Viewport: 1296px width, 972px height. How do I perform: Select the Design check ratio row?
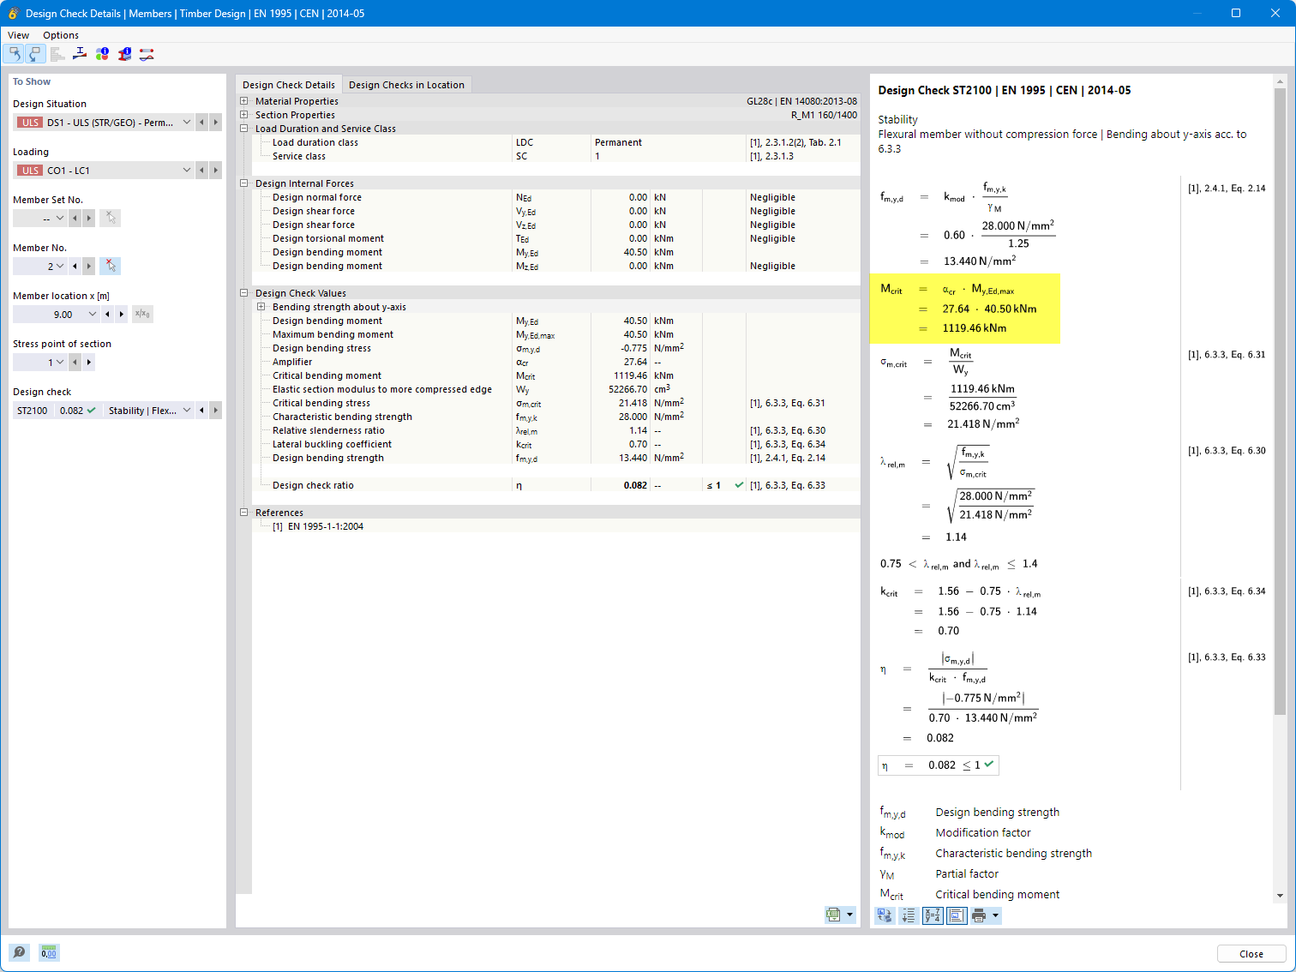pyautogui.click(x=556, y=485)
